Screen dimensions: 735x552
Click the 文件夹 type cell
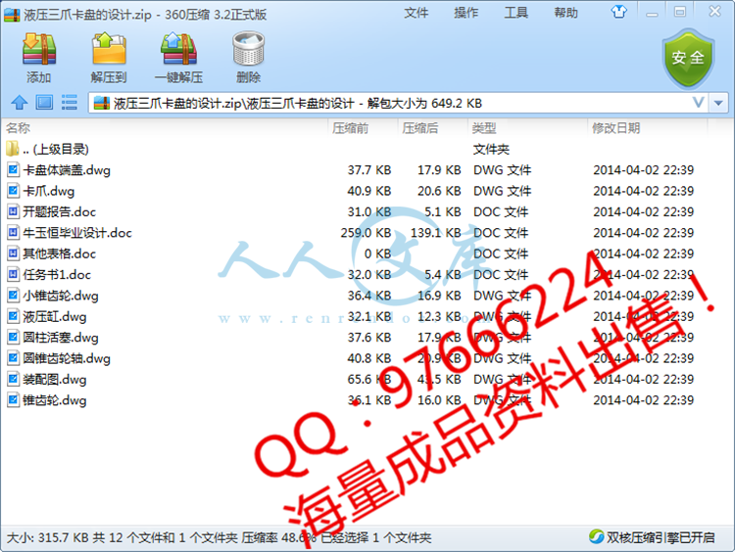coord(491,150)
